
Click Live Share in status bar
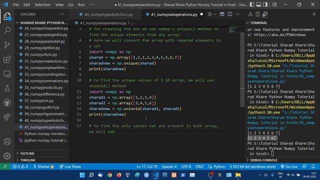[x=70, y=166]
